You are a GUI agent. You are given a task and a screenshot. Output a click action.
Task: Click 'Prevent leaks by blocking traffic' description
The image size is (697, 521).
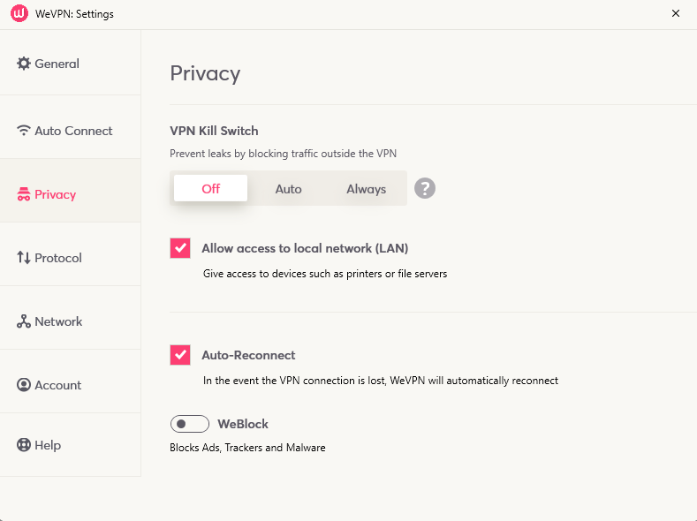(284, 154)
